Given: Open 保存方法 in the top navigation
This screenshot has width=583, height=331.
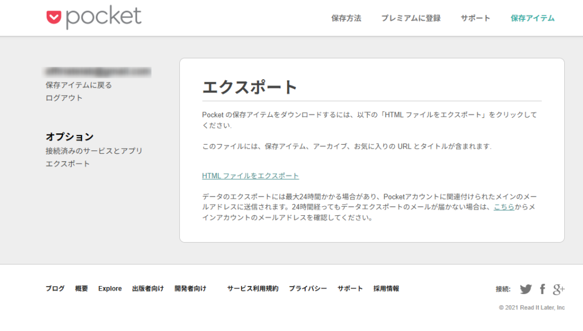Looking at the screenshot, I should [346, 18].
